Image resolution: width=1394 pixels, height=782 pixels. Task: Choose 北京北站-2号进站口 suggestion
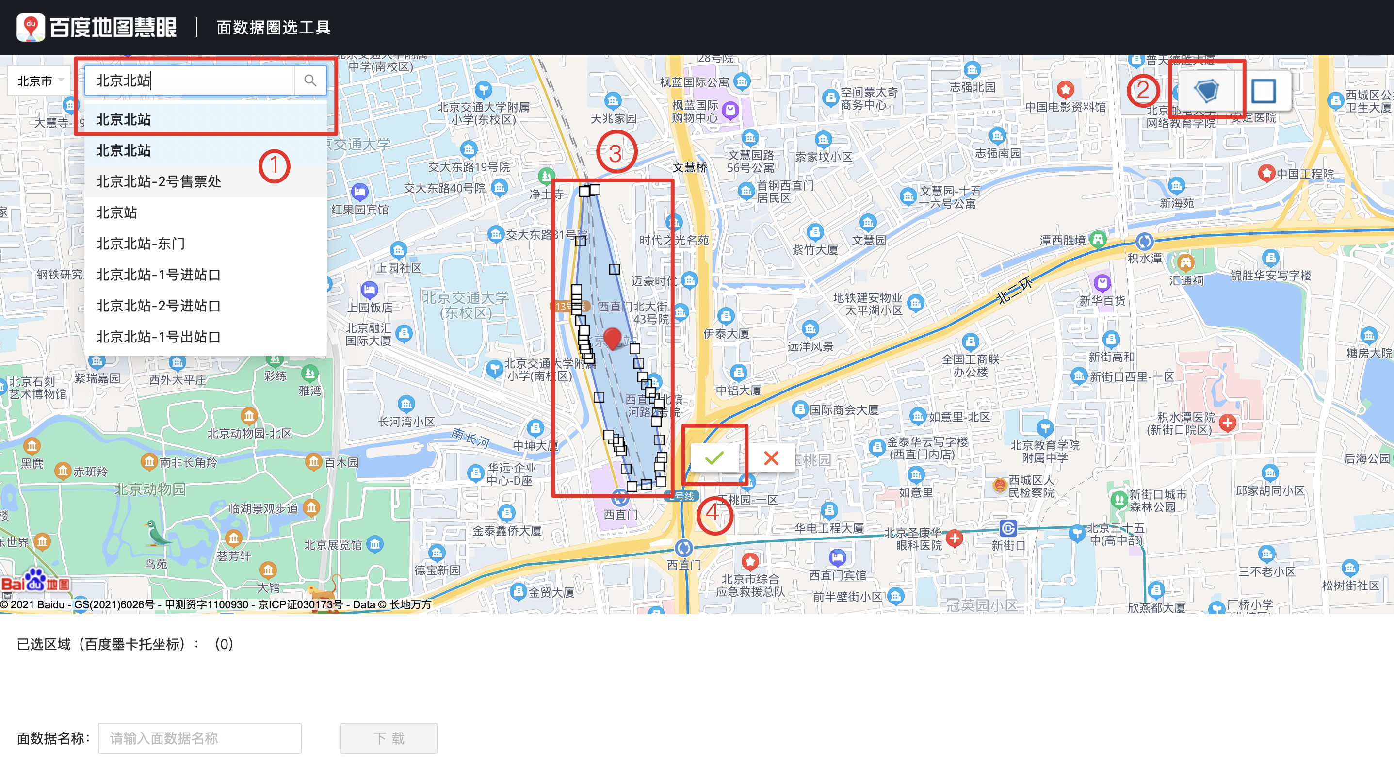pos(206,306)
